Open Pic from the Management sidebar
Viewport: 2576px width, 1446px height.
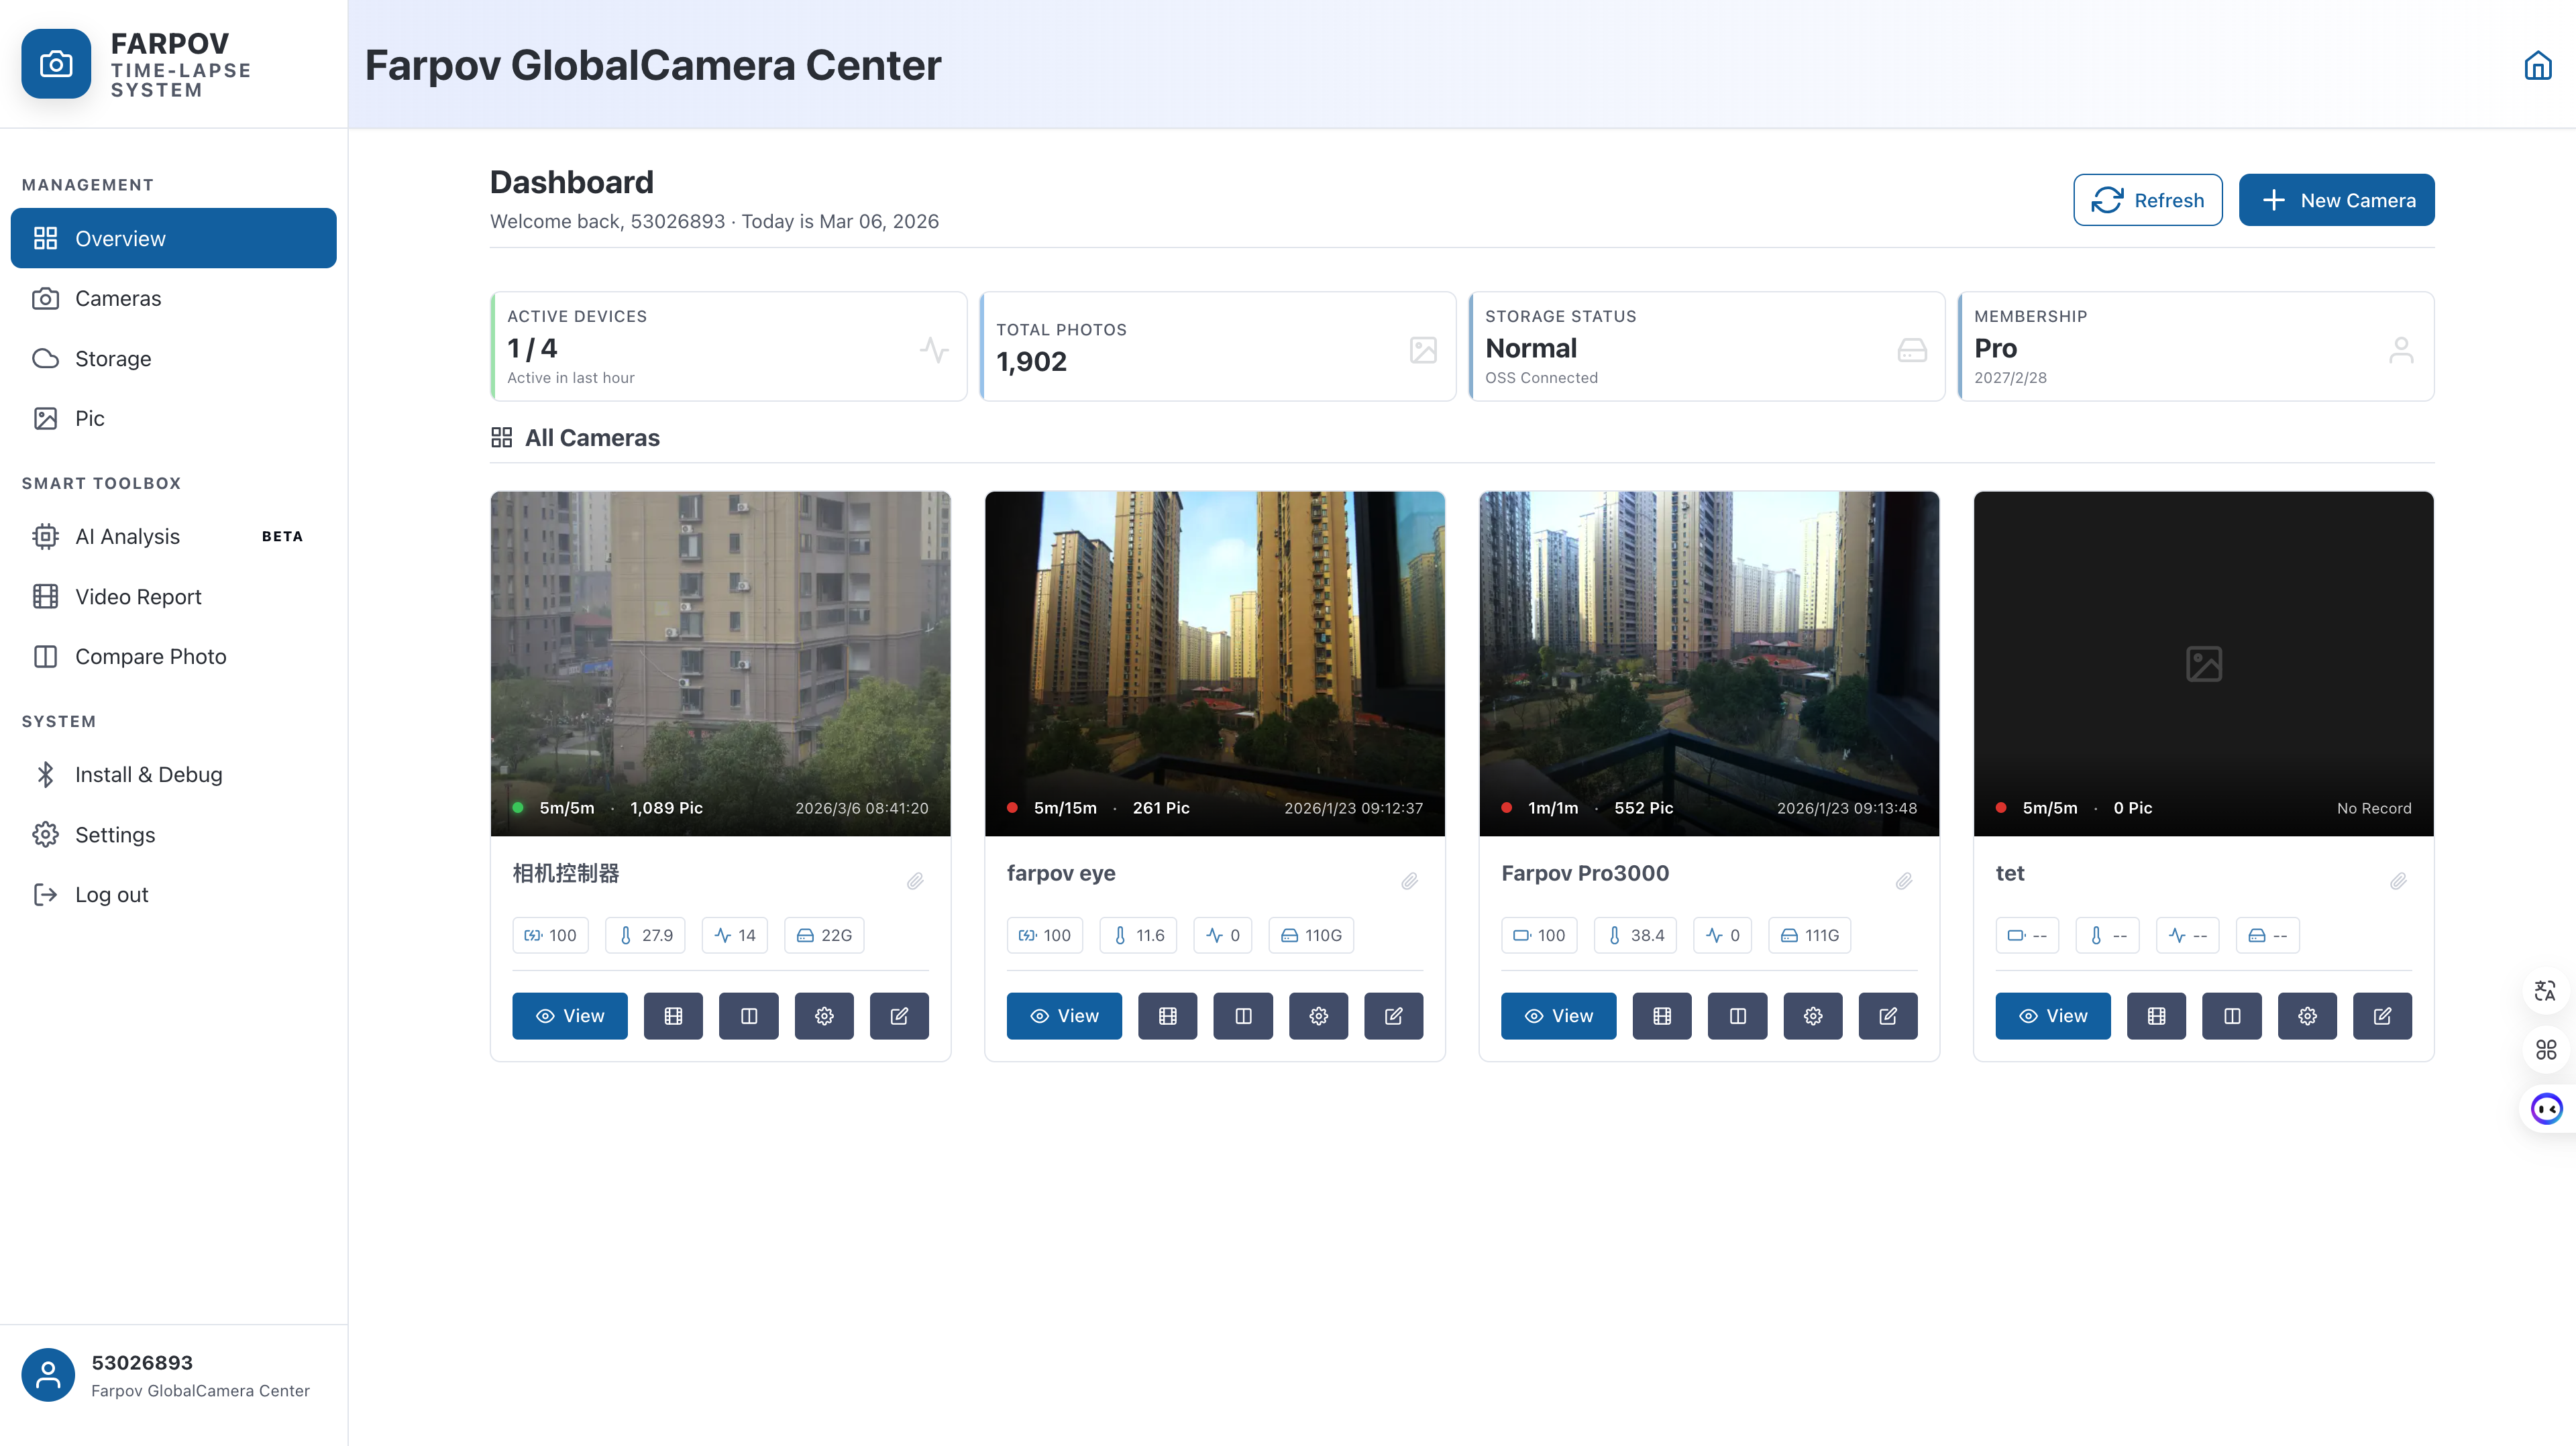tap(89, 418)
